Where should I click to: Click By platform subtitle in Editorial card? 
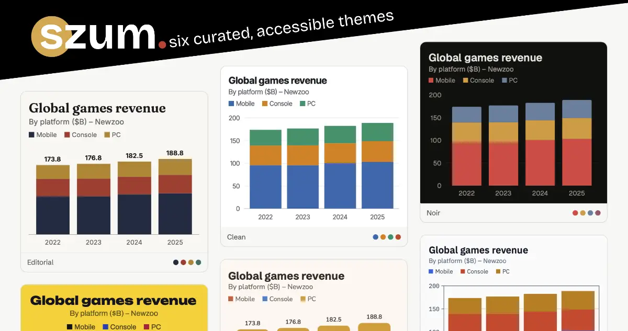point(76,122)
